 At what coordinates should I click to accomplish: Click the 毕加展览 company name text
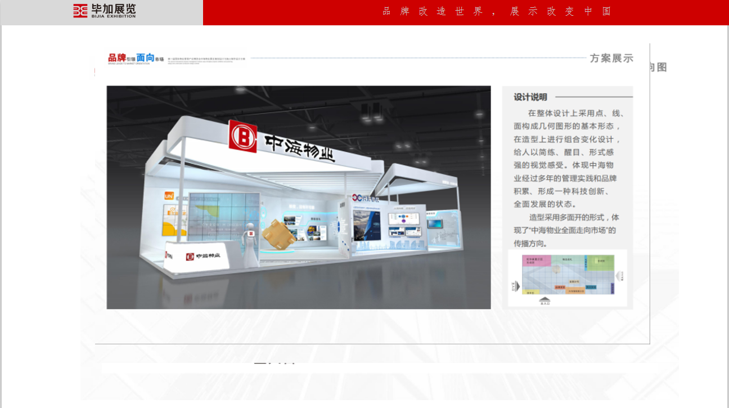click(x=113, y=9)
